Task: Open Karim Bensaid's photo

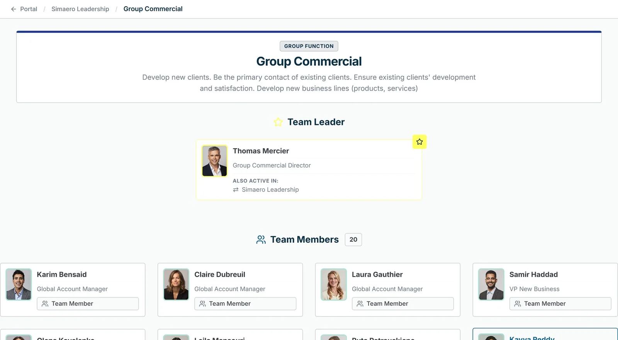Action: [19, 284]
